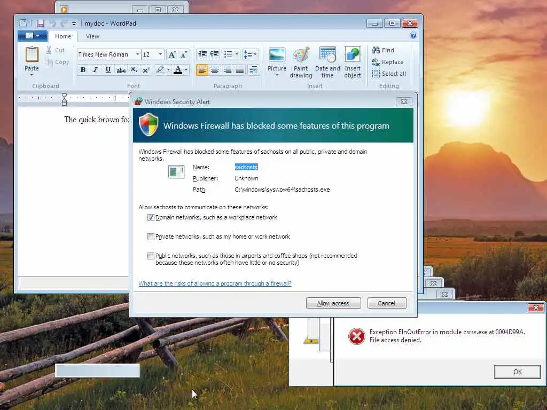The height and width of the screenshot is (410, 547).
Task: Click the Allow access button
Action: click(x=333, y=303)
